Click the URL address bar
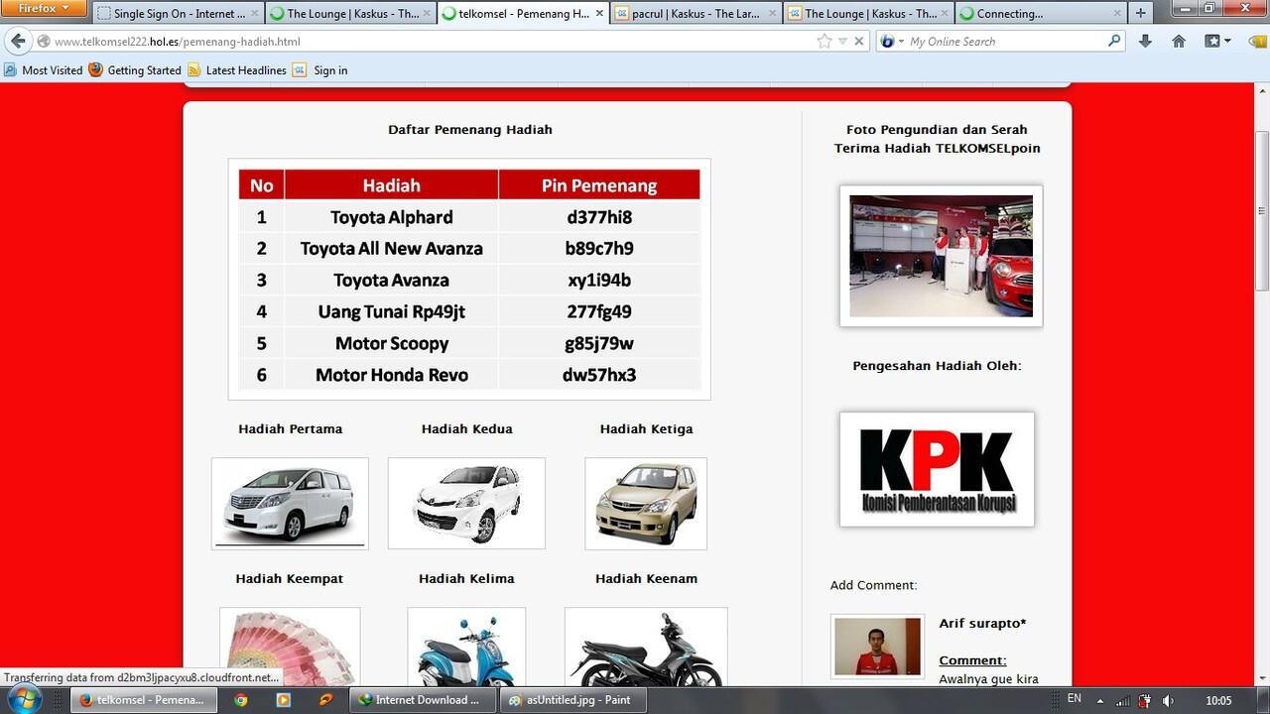This screenshot has height=714, width=1270. pos(427,42)
